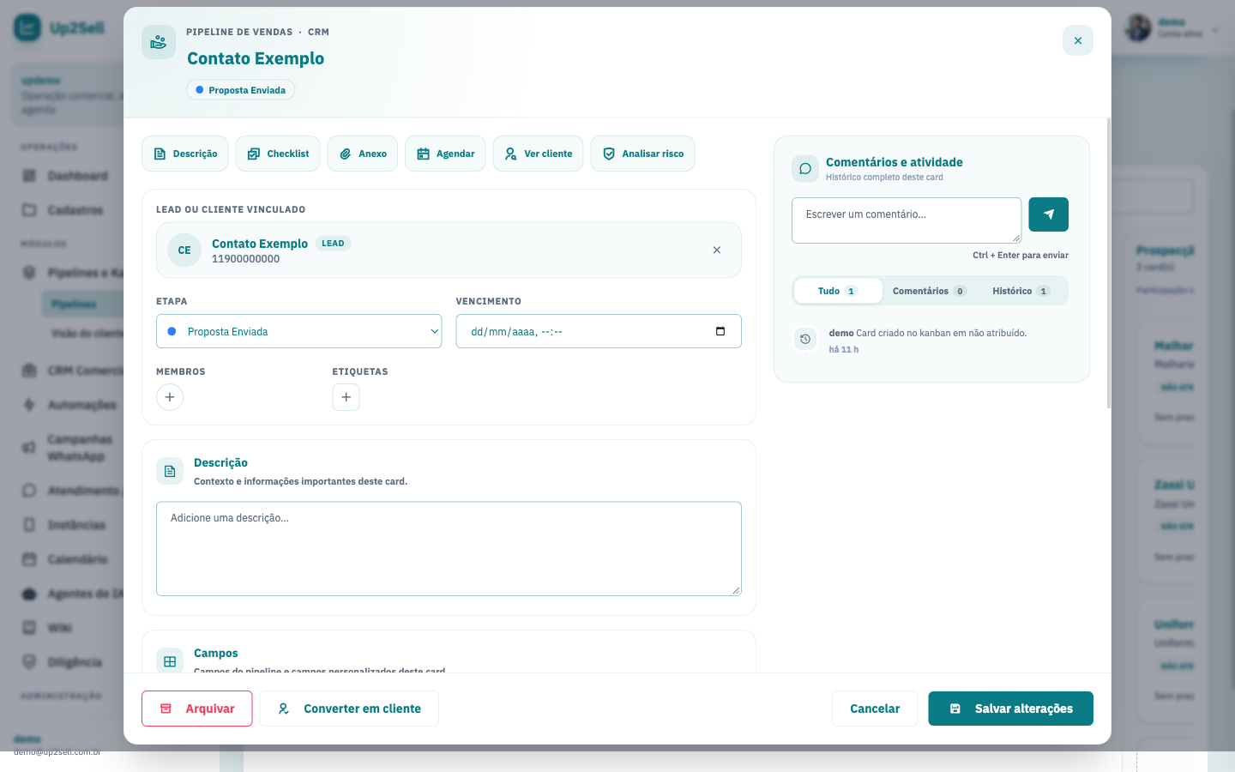The image size is (1235, 772).
Task: Open Agendar scheduling button
Action: 445,154
